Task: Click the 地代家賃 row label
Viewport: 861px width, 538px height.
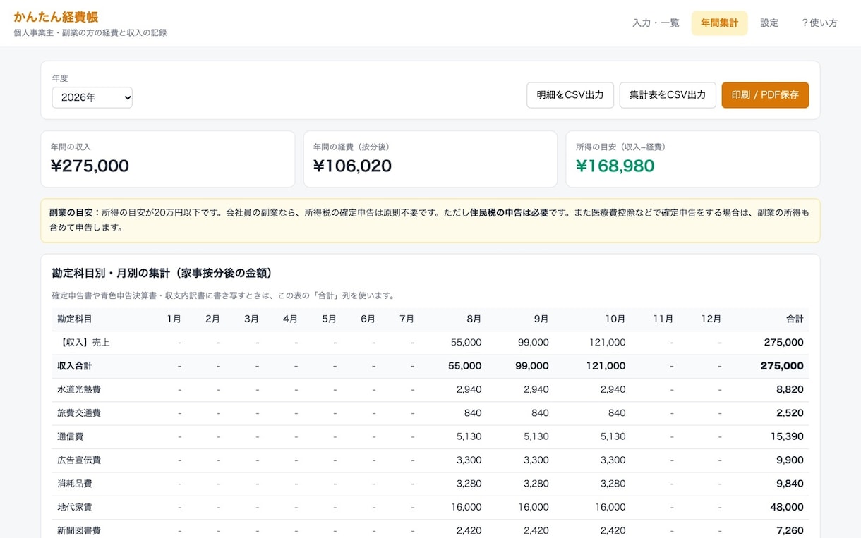Action: [x=75, y=507]
